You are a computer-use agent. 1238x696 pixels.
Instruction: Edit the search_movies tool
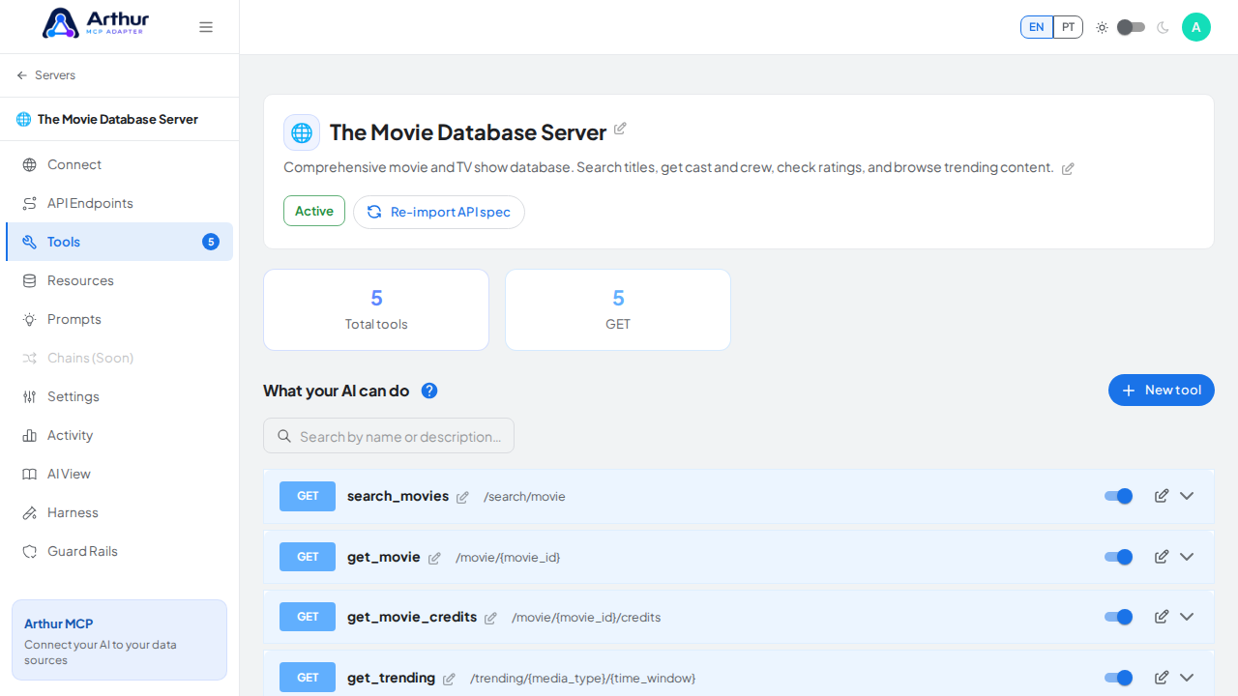(1162, 496)
